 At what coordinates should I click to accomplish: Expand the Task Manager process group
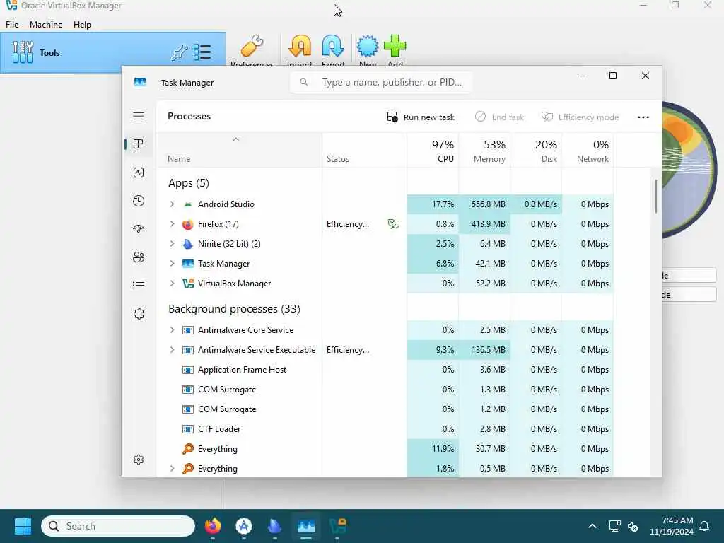173,264
